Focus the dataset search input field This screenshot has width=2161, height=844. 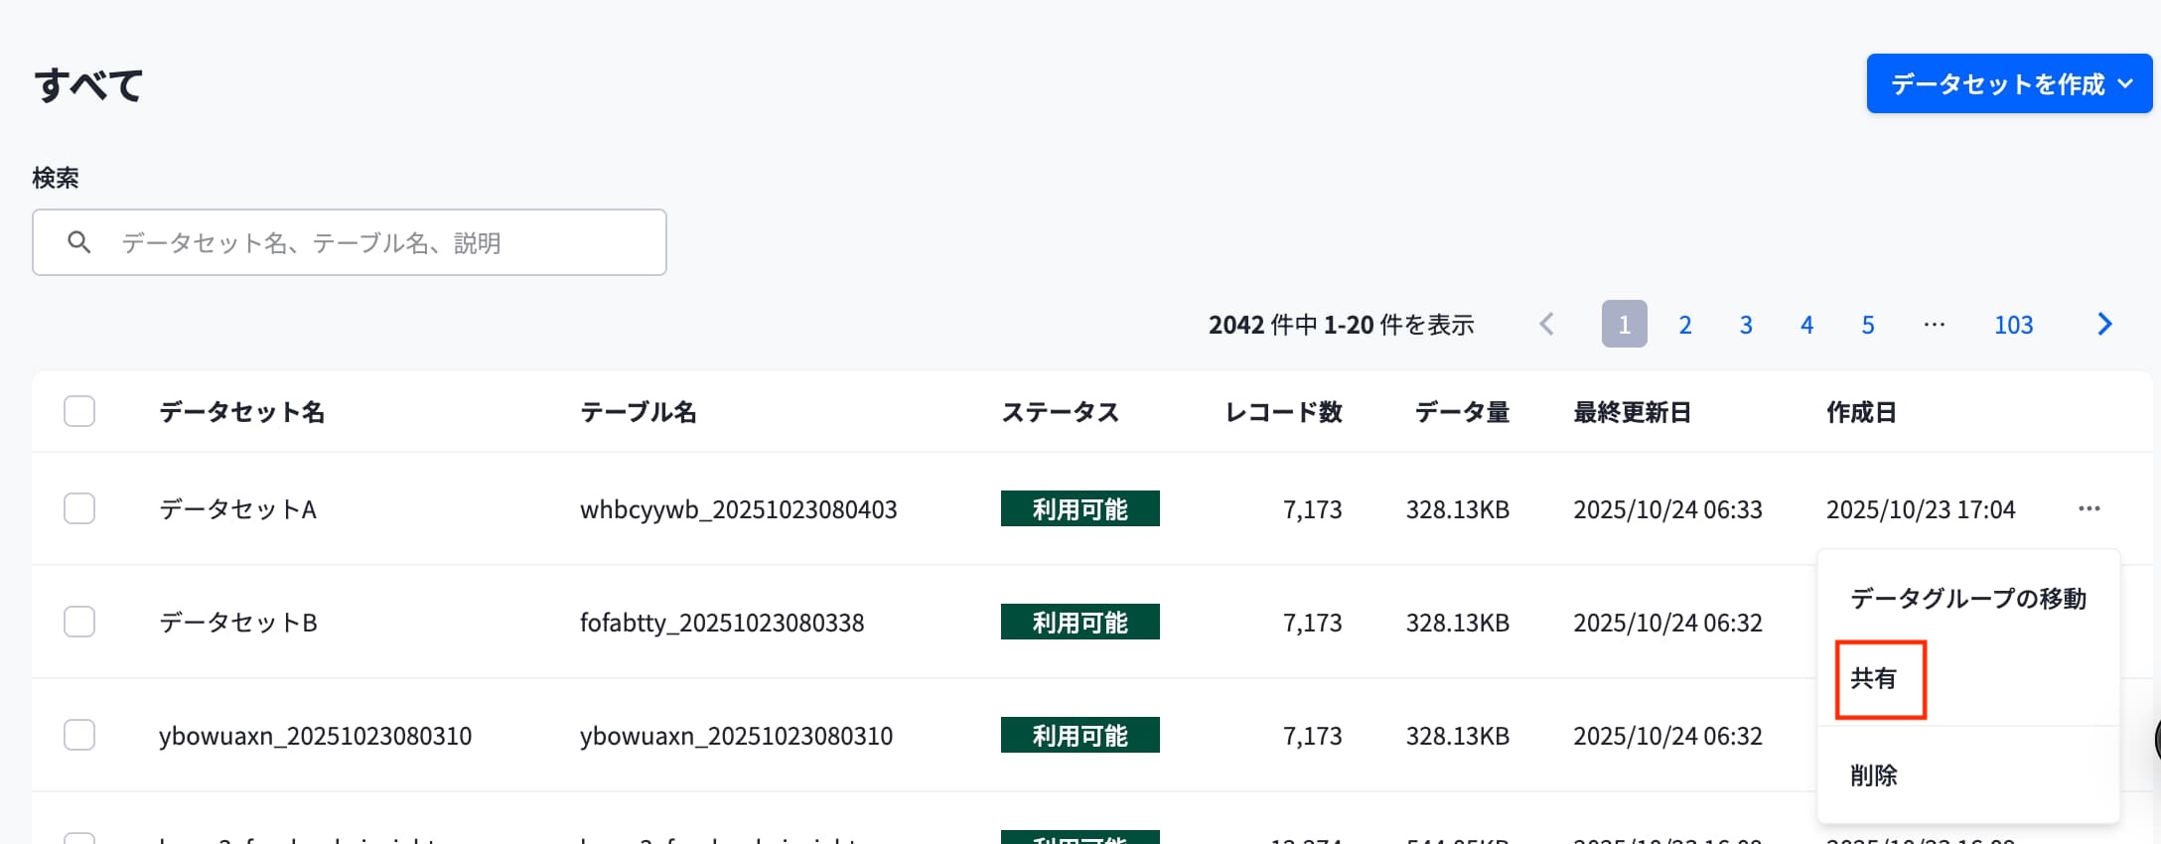point(350,242)
